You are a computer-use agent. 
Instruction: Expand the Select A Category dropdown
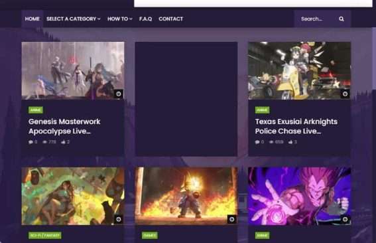pyautogui.click(x=74, y=19)
